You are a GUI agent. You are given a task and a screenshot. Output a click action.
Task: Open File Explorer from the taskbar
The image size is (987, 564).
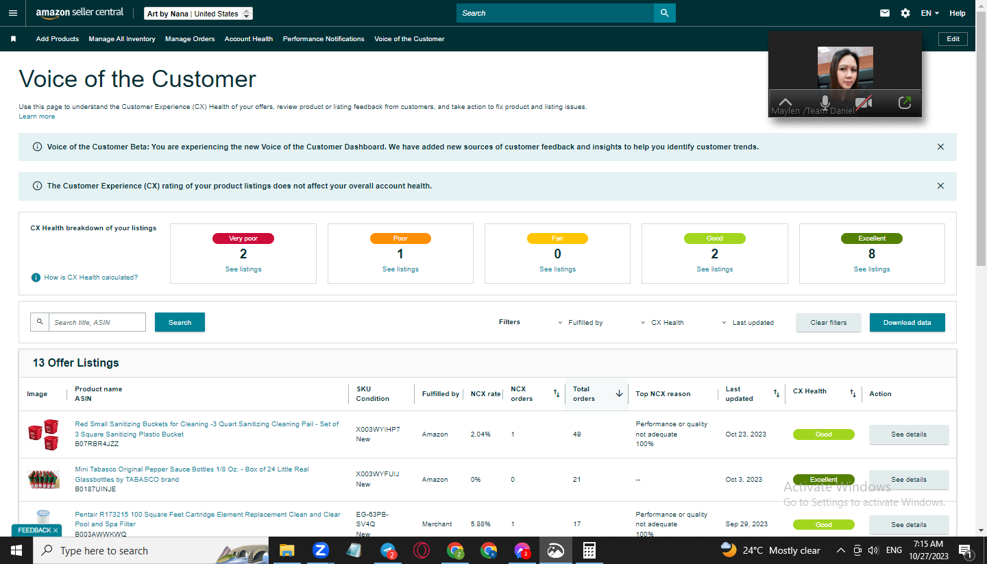pyautogui.click(x=287, y=550)
